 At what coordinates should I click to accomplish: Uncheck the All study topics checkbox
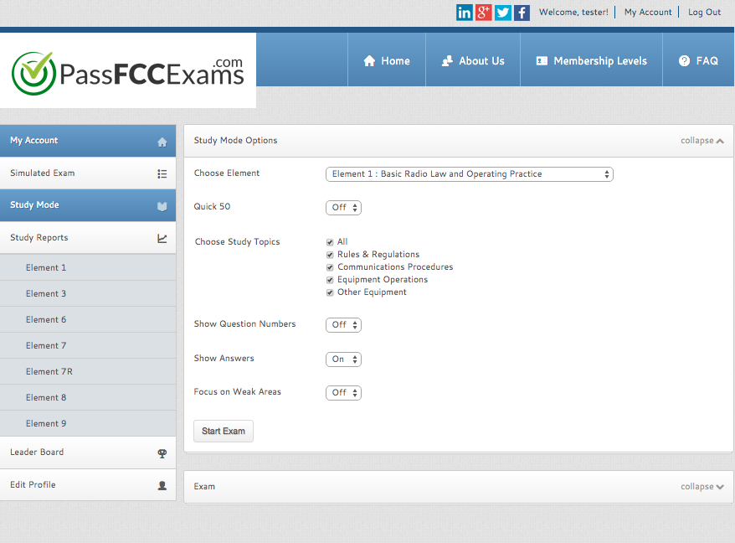click(x=330, y=242)
